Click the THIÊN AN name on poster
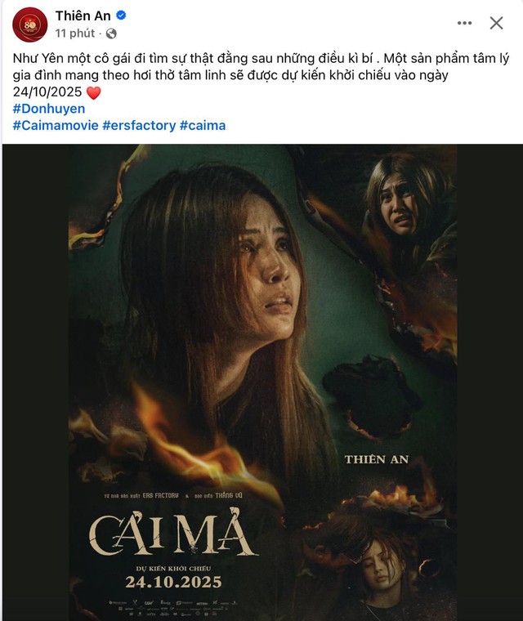Screen dimensions: 523x621 377,459
